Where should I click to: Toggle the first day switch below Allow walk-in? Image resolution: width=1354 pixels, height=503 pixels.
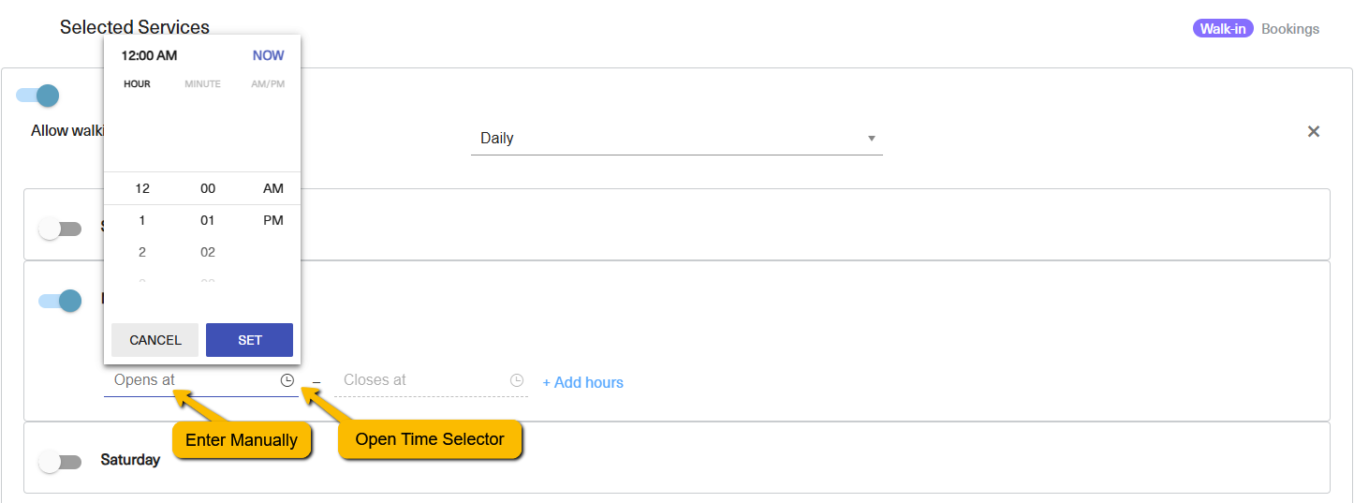click(60, 229)
